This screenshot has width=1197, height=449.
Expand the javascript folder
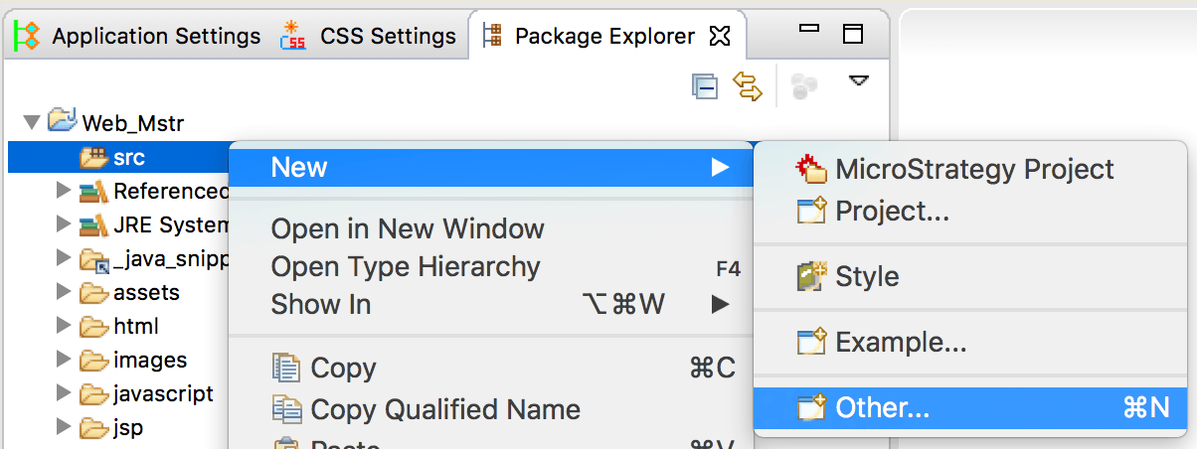coord(65,393)
